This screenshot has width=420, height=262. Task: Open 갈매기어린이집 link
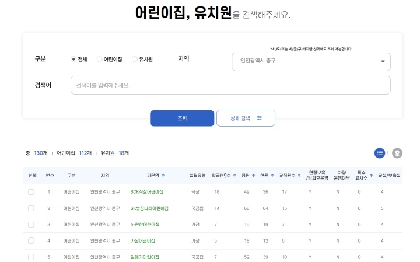145,257
